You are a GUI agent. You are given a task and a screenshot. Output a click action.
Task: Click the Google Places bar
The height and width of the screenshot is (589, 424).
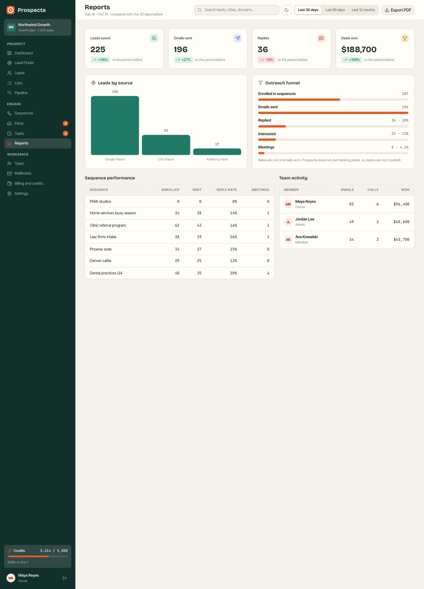click(x=115, y=125)
